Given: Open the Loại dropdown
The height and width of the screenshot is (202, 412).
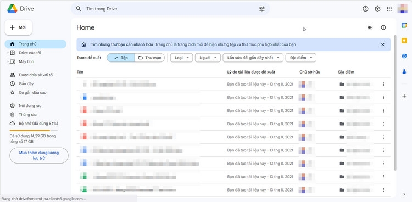Looking at the screenshot, I should (182, 58).
